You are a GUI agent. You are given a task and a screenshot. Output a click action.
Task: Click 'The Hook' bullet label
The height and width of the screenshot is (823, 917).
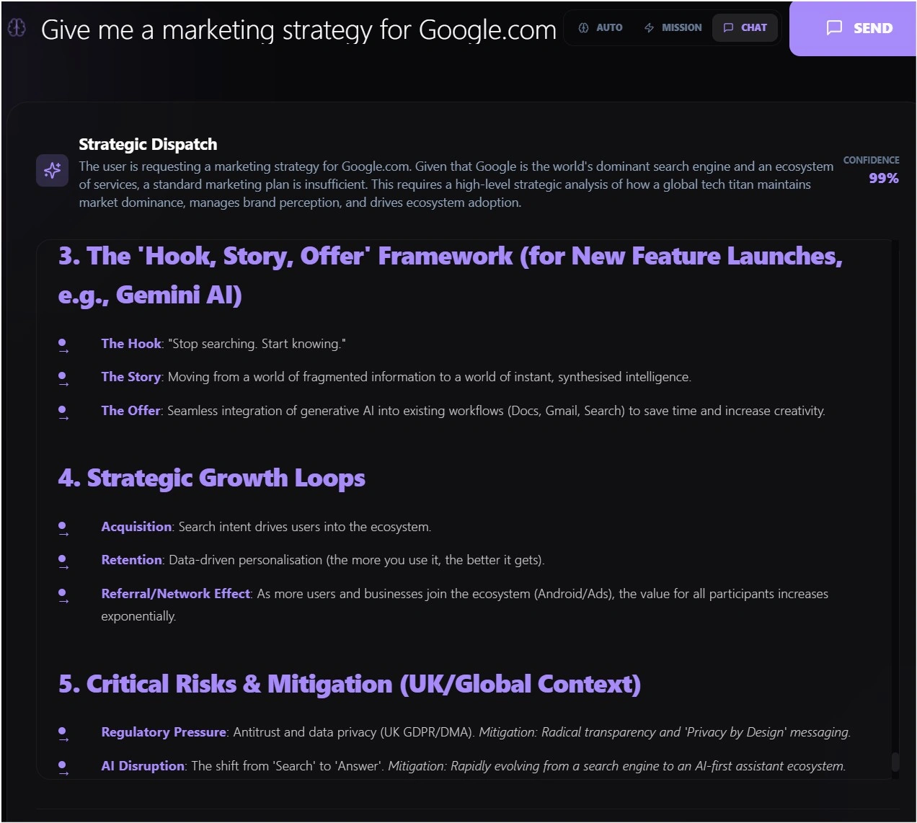131,344
